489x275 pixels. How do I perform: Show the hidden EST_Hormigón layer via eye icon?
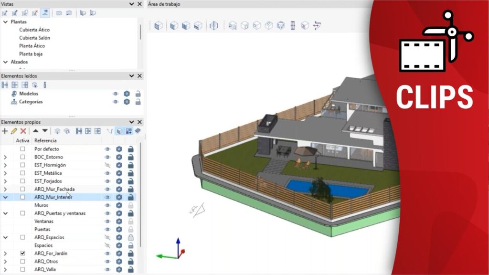[x=107, y=165]
